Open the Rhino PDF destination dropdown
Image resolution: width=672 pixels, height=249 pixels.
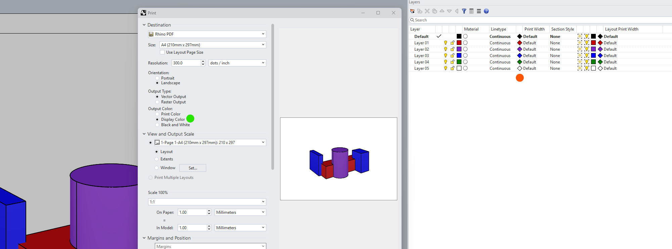tap(207, 34)
